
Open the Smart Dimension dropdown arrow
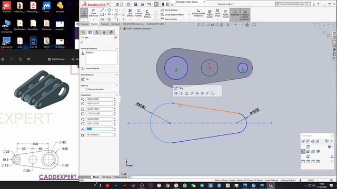pyautogui.click(x=94, y=19)
